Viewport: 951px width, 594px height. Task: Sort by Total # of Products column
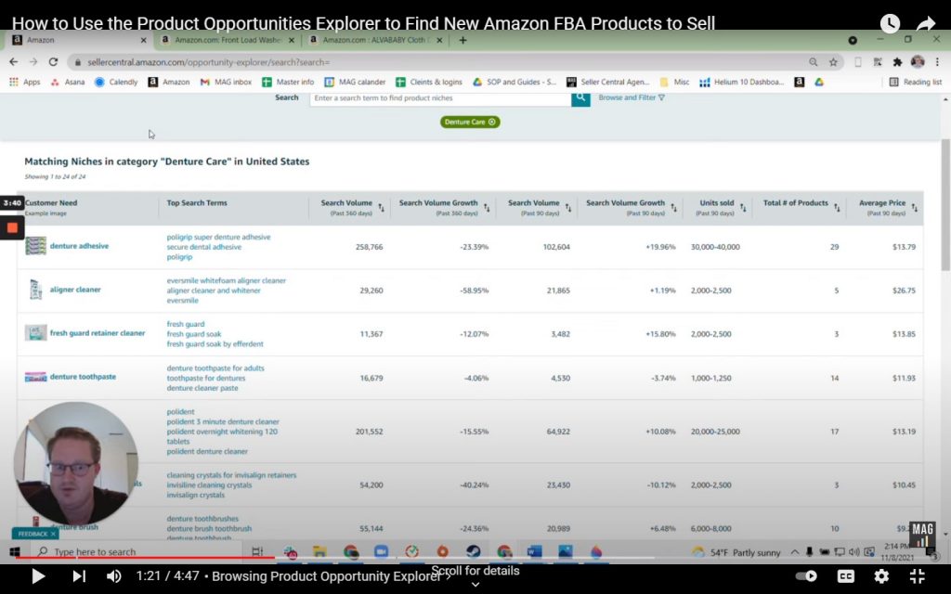[x=837, y=208]
